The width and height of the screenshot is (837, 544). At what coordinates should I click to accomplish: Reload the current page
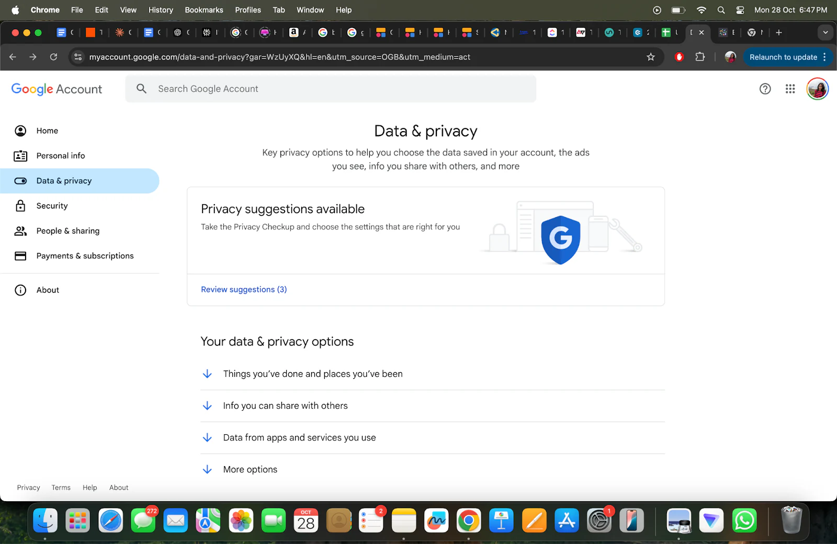click(53, 57)
